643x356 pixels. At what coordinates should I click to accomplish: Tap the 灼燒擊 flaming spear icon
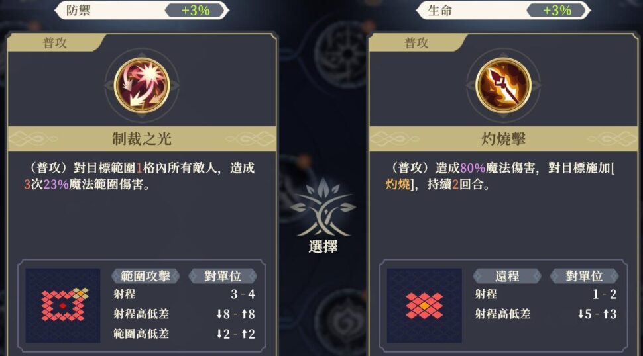tap(504, 85)
